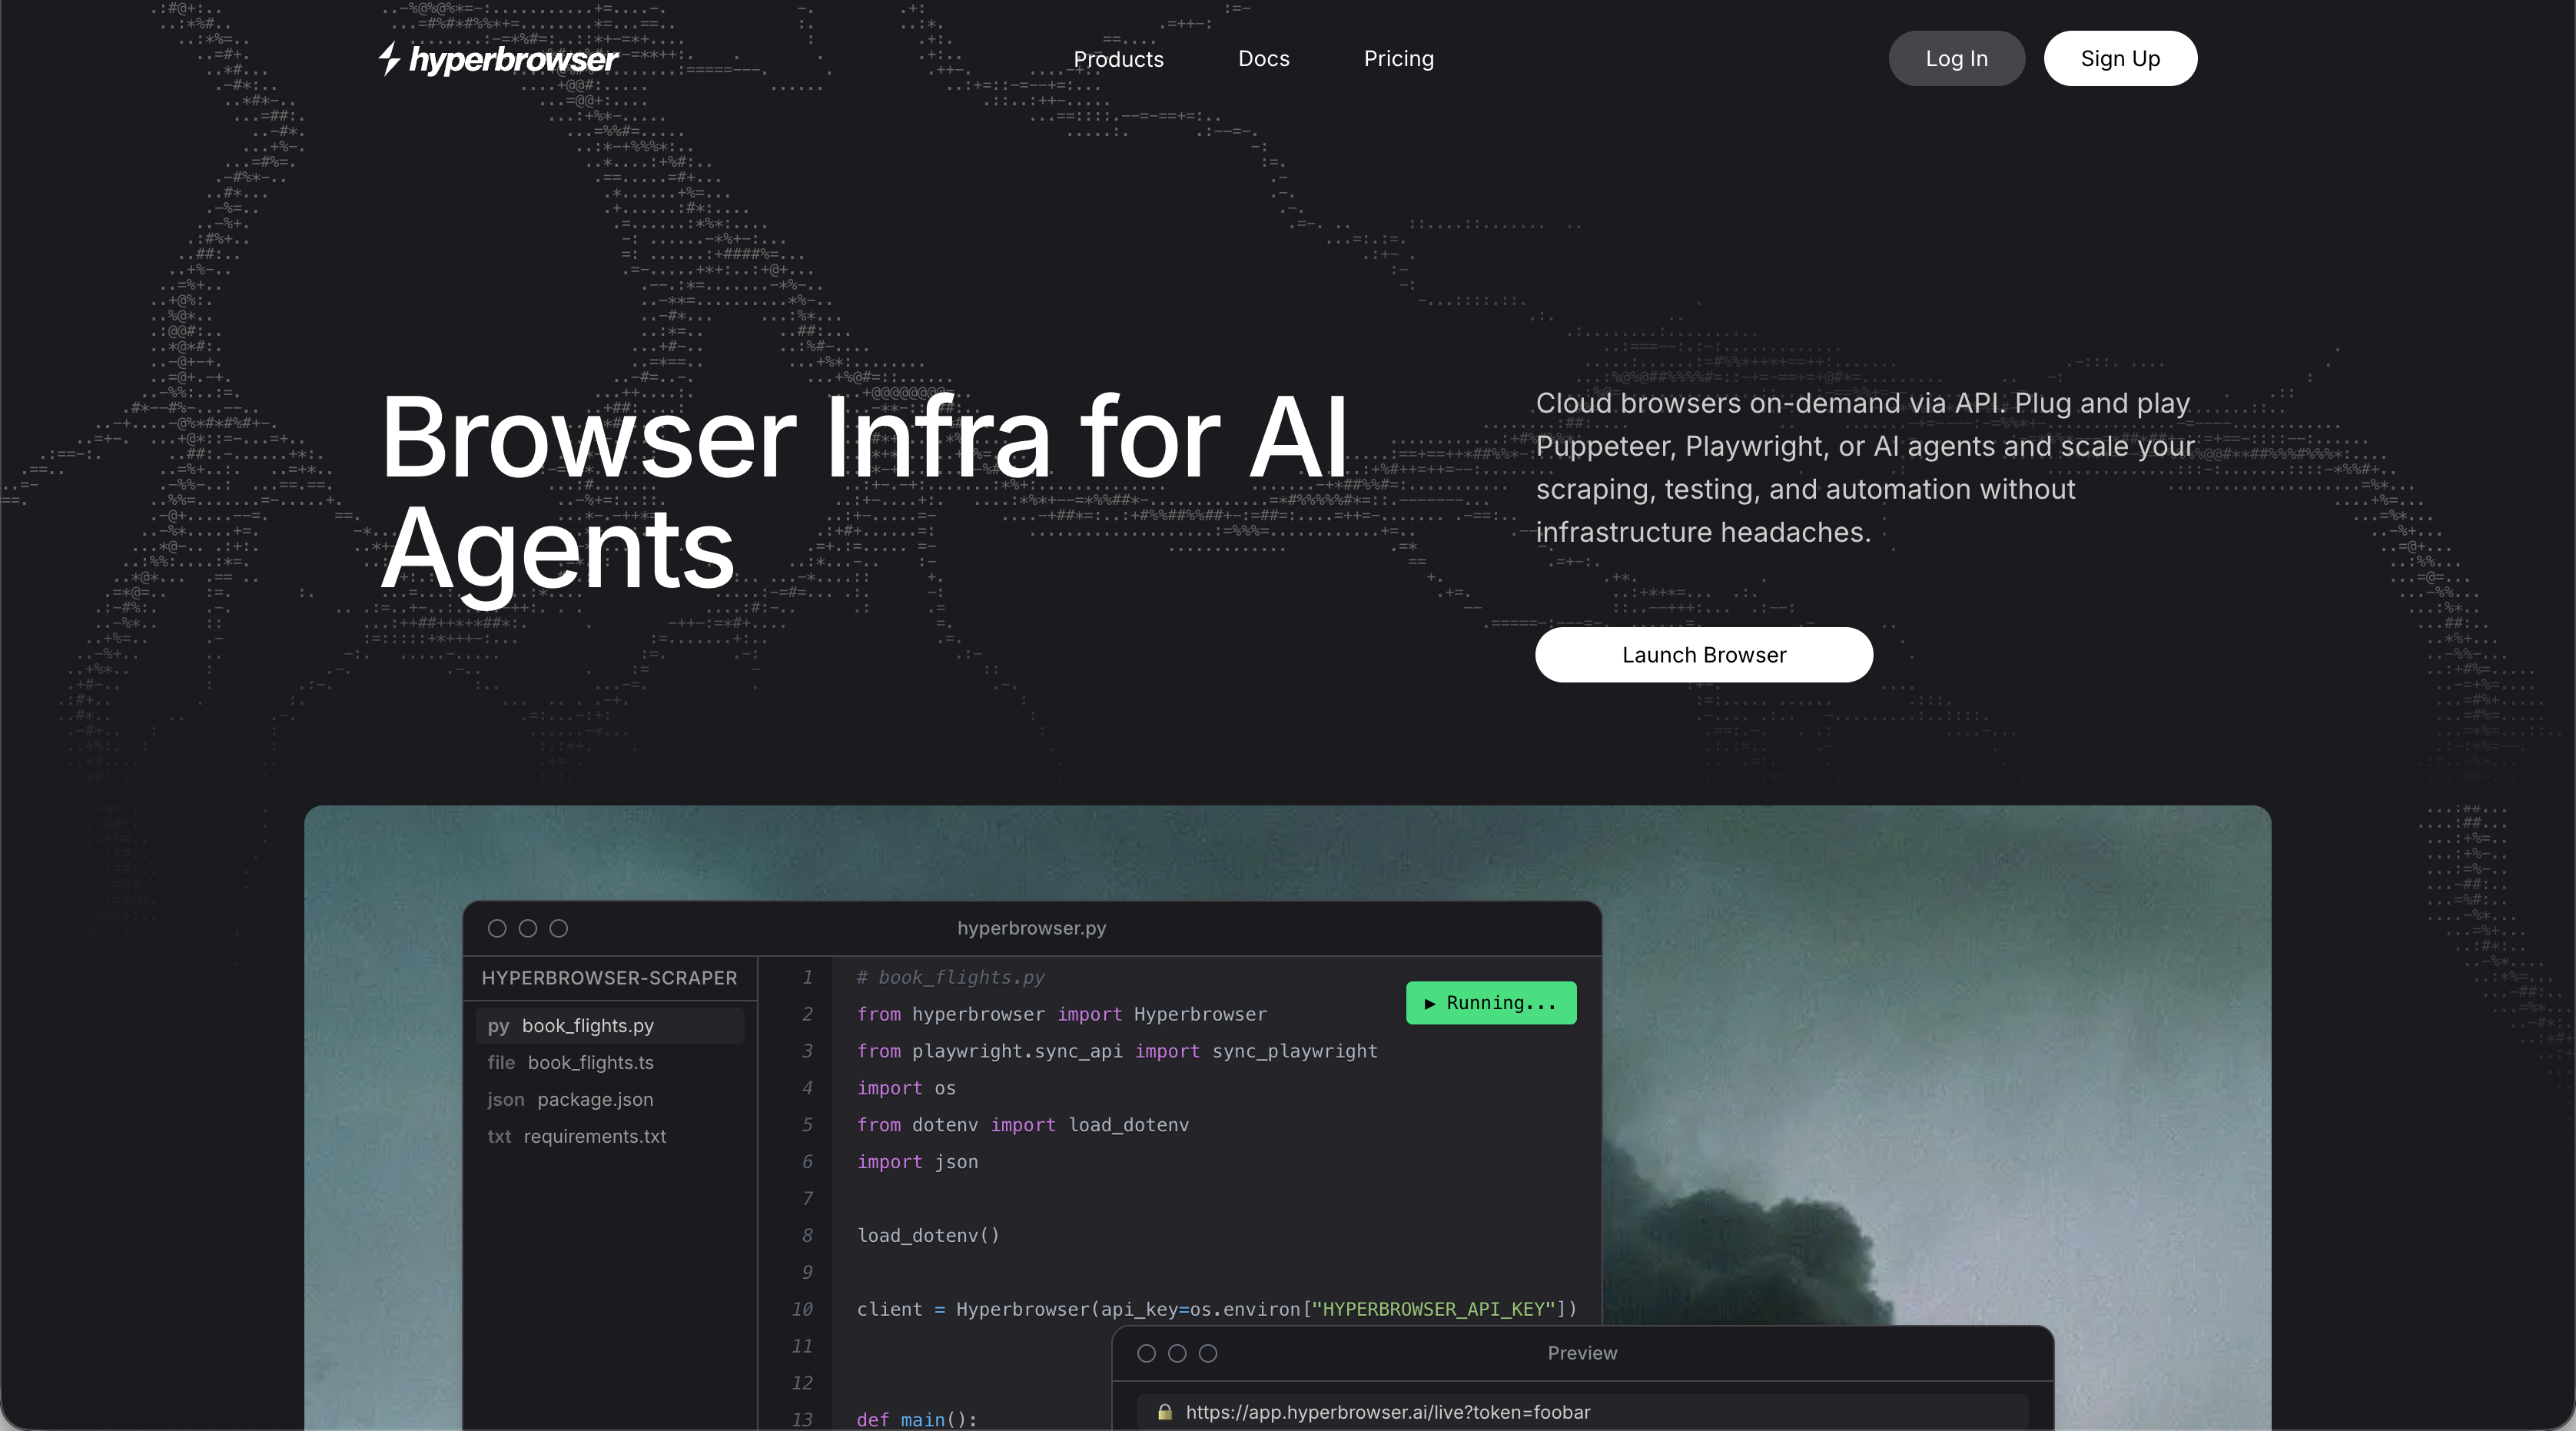Screen dimensions: 2576x1431
Task: Click the json file type label icon
Action: tap(505, 1100)
